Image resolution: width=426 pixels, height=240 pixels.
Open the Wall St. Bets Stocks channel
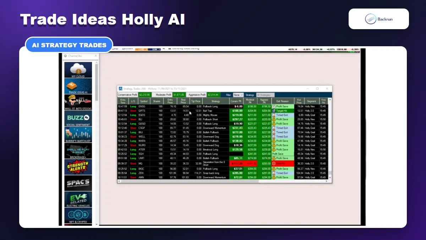point(78,102)
